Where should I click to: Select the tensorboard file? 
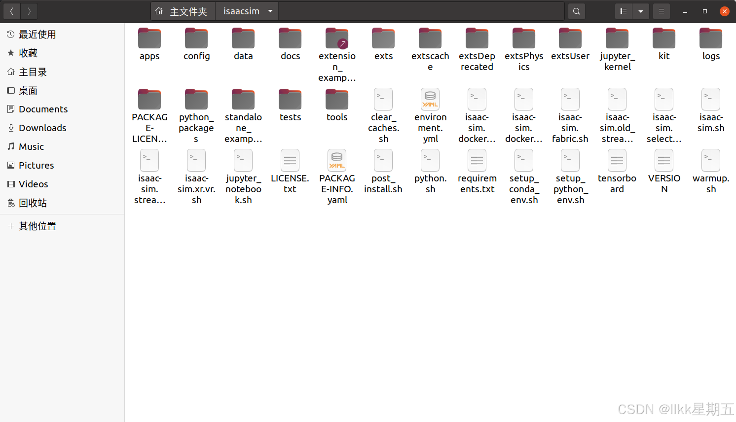[617, 172]
